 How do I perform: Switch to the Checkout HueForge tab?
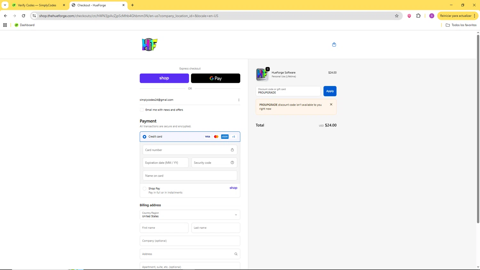pos(98,5)
